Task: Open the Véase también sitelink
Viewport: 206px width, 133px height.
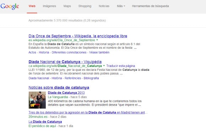Action: coord(99,52)
